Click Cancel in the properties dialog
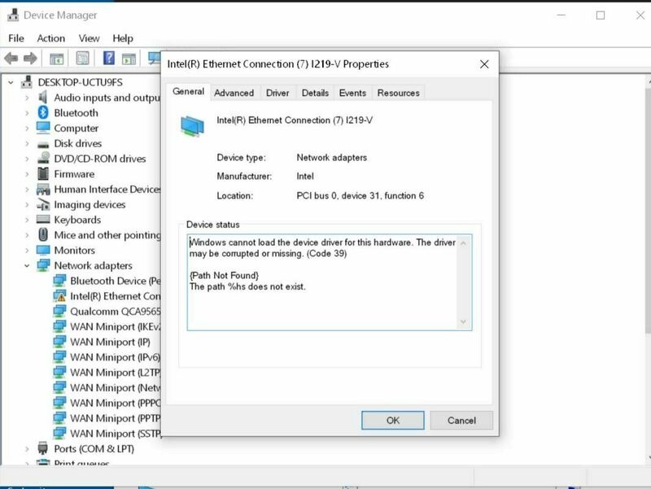The height and width of the screenshot is (489, 651). (x=461, y=421)
